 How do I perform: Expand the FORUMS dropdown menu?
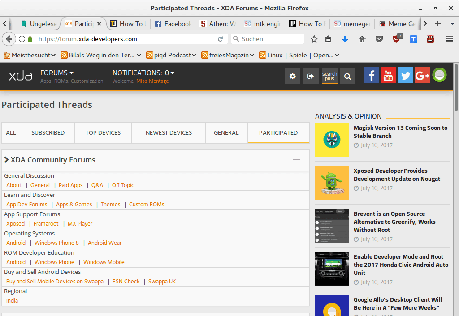[x=57, y=73]
